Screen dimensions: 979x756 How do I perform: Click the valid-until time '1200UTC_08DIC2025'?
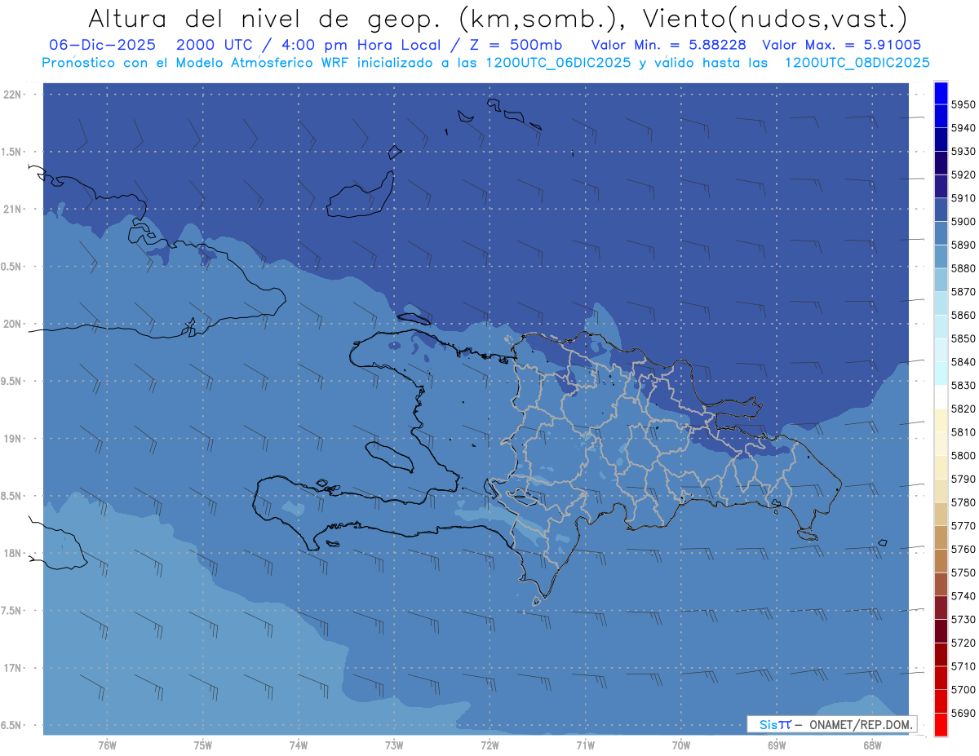tap(857, 63)
